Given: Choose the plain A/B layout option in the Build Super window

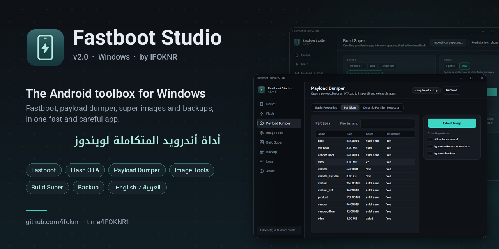Looking at the screenshot, I should coord(372,66).
